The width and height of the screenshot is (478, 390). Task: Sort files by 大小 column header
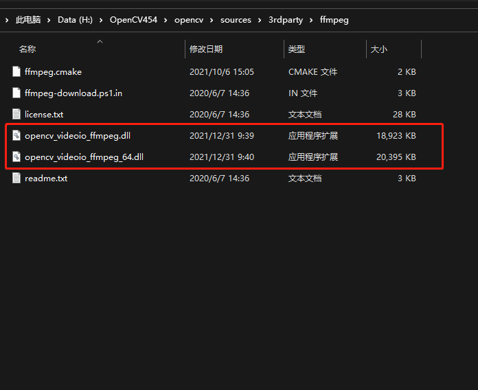click(x=379, y=49)
